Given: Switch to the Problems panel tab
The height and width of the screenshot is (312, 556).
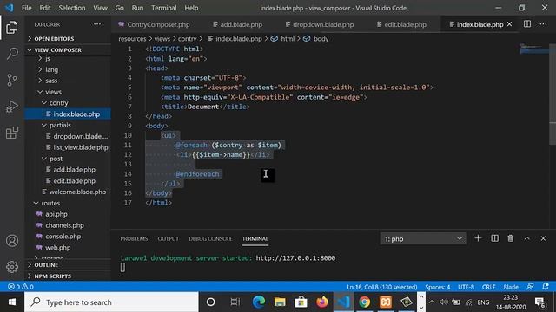Looking at the screenshot, I should click(x=134, y=239).
